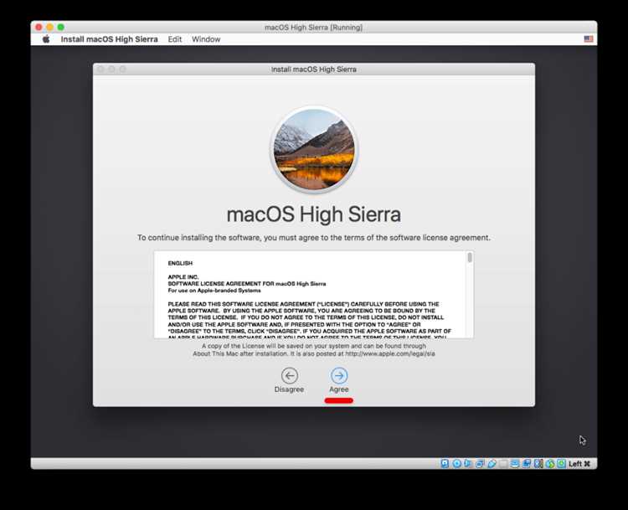Click the US flag input source icon
This screenshot has width=628, height=510.
pos(589,39)
